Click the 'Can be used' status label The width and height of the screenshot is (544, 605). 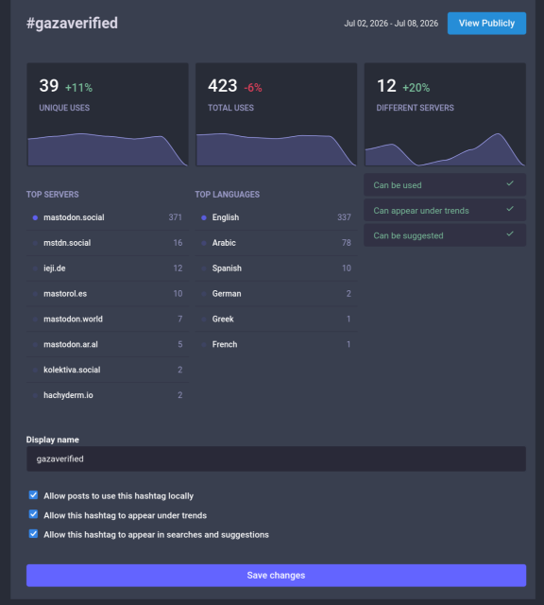pyautogui.click(x=397, y=185)
